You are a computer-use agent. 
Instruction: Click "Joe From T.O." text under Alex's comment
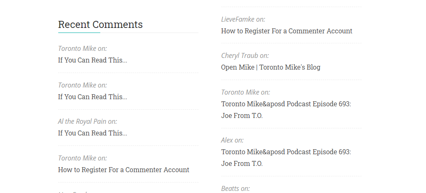(x=242, y=163)
